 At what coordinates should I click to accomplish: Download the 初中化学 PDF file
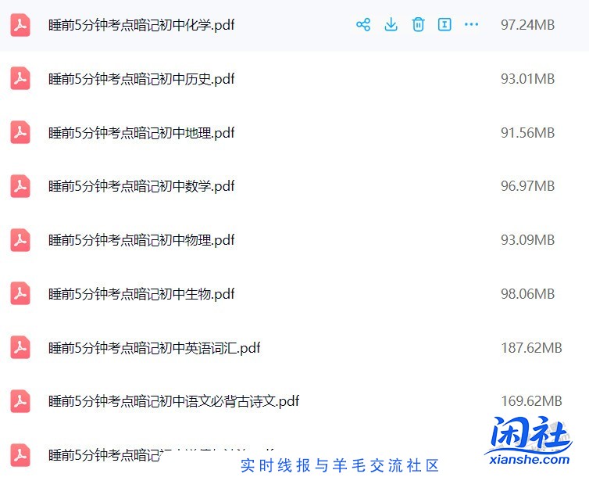391,25
